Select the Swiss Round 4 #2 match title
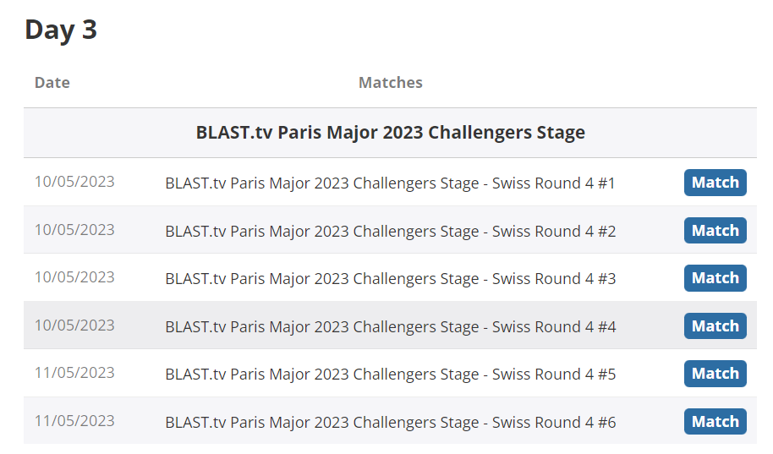The height and width of the screenshot is (454, 773). (391, 231)
